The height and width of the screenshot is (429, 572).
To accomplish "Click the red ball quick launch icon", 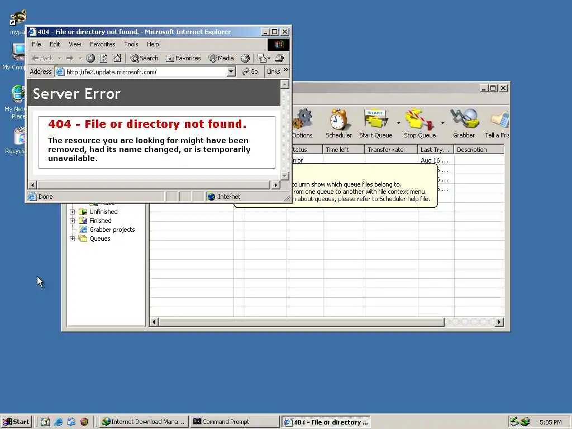I will point(84,422).
